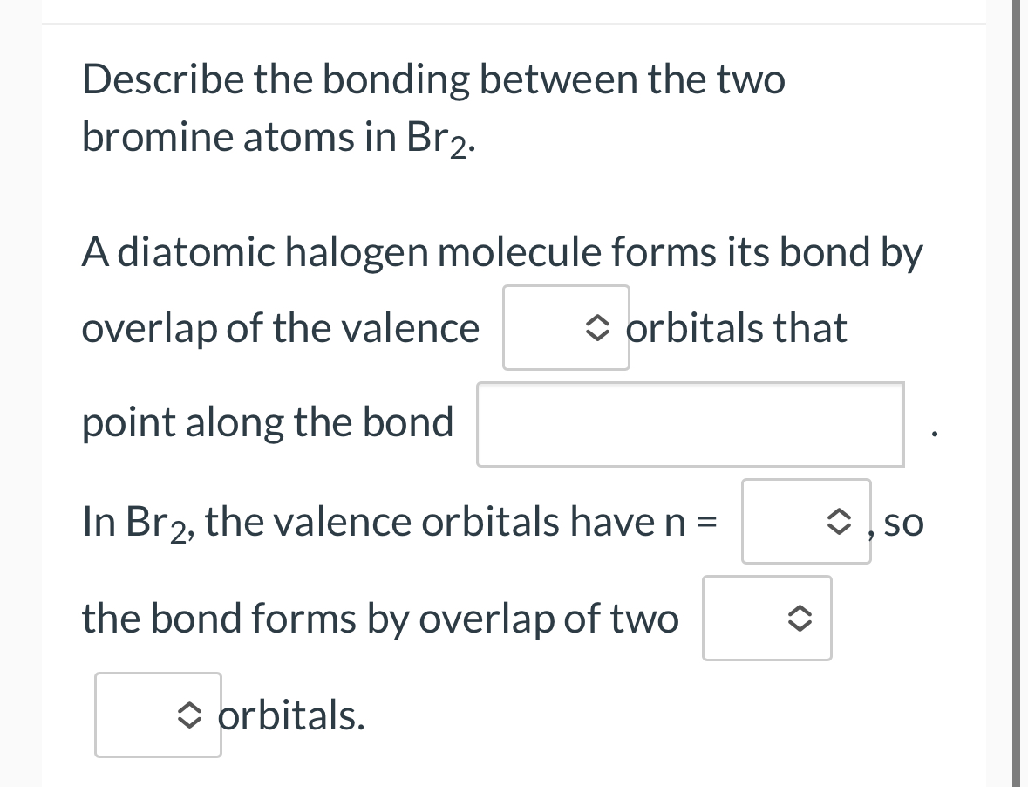Open the 'n =' value dropdown
The height and width of the screenshot is (787, 1028).
pos(806,521)
